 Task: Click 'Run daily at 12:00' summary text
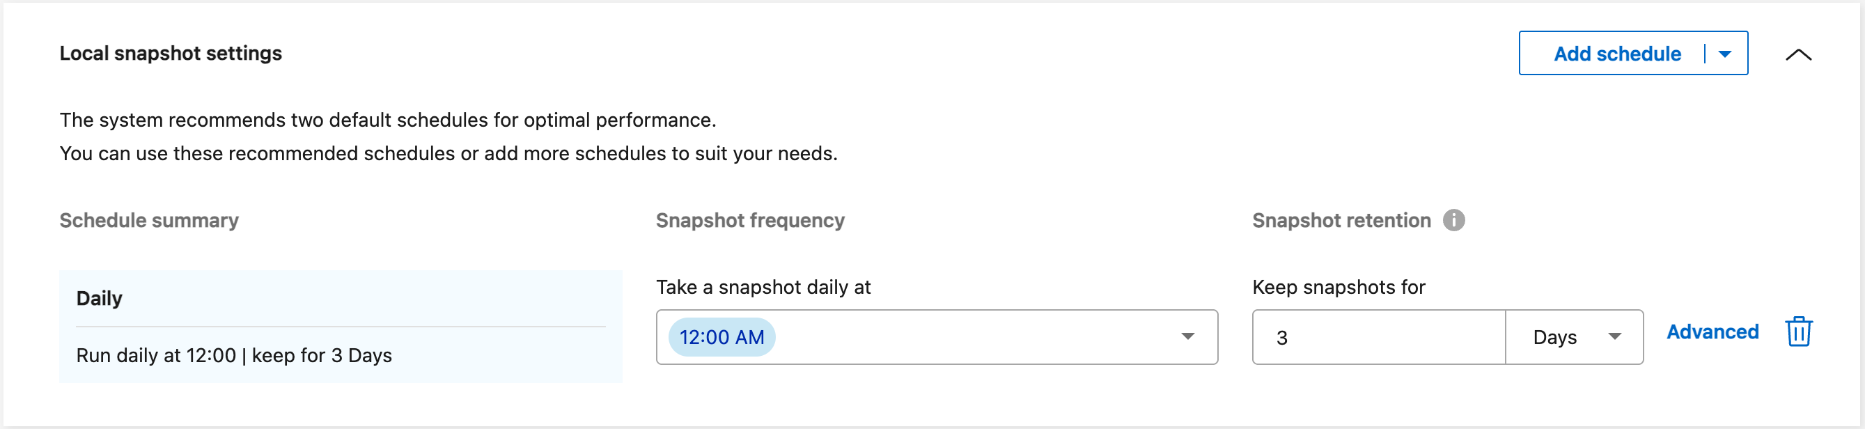[157, 355]
